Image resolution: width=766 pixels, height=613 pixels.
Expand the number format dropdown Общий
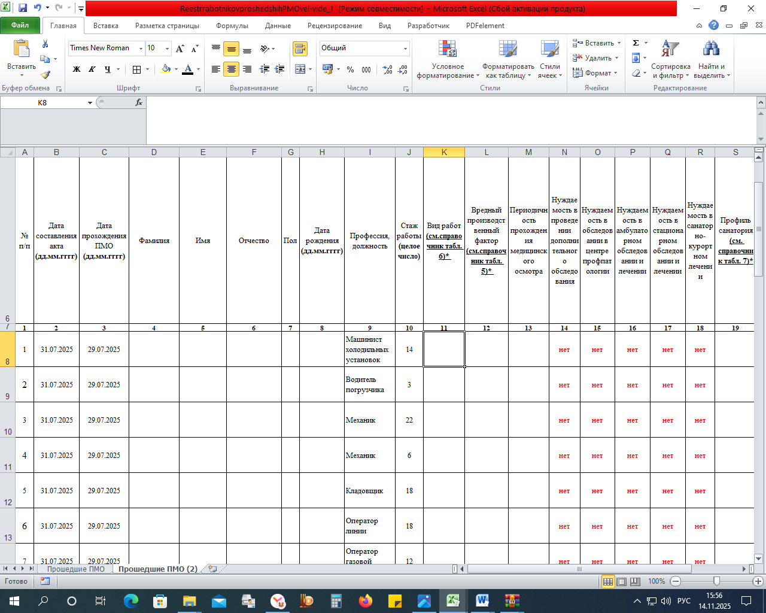point(405,48)
